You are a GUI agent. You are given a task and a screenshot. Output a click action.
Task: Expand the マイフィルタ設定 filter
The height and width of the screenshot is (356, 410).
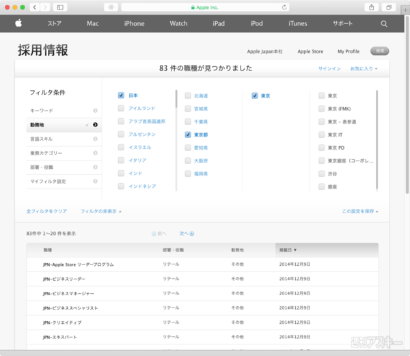(64, 181)
